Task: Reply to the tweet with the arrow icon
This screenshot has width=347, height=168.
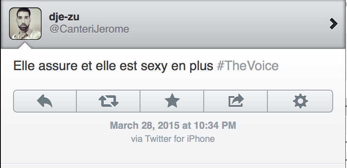Action: click(45, 101)
